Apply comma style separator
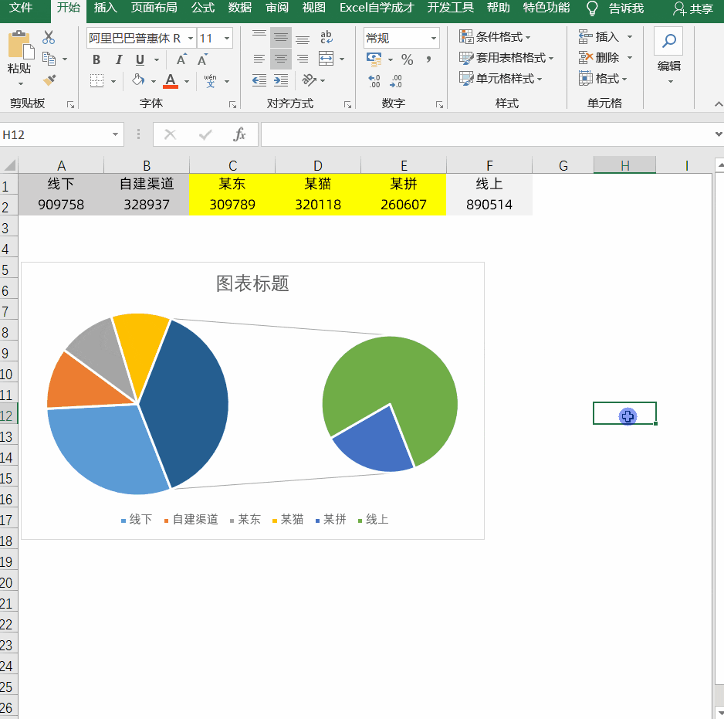The image size is (724, 719). (x=429, y=59)
